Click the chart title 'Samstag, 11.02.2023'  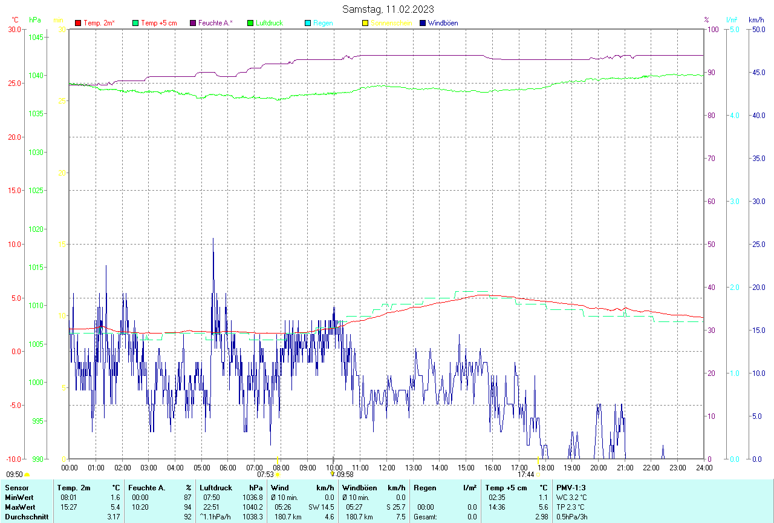point(388,9)
